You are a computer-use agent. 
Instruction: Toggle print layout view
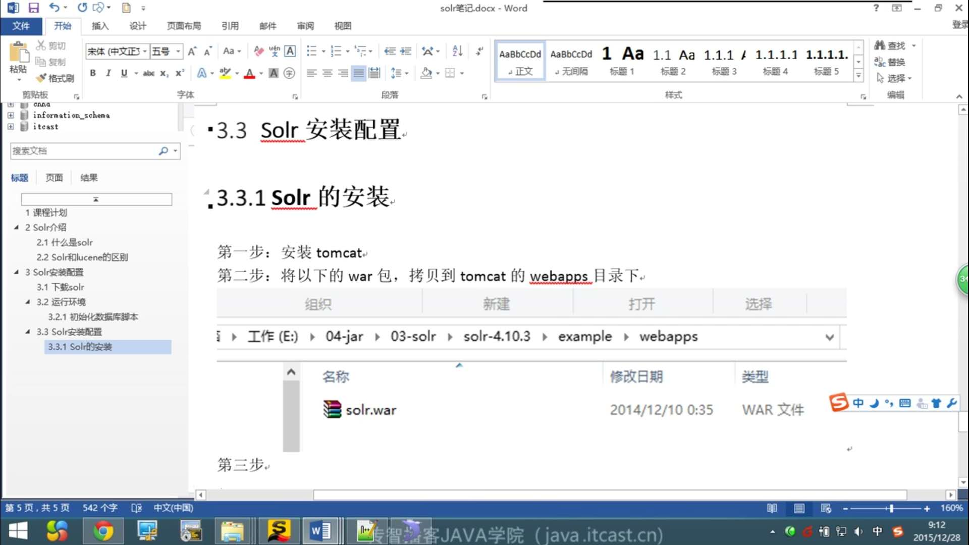pos(799,508)
